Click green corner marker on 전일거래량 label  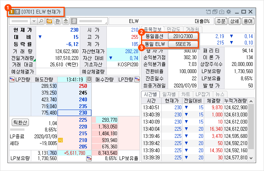(34, 60)
